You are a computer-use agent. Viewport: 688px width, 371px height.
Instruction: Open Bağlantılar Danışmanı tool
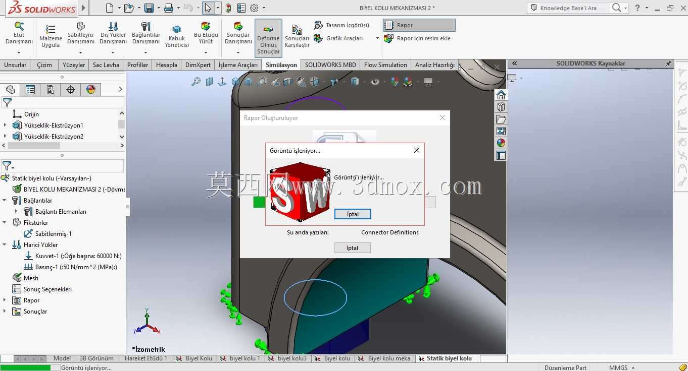tap(146, 34)
